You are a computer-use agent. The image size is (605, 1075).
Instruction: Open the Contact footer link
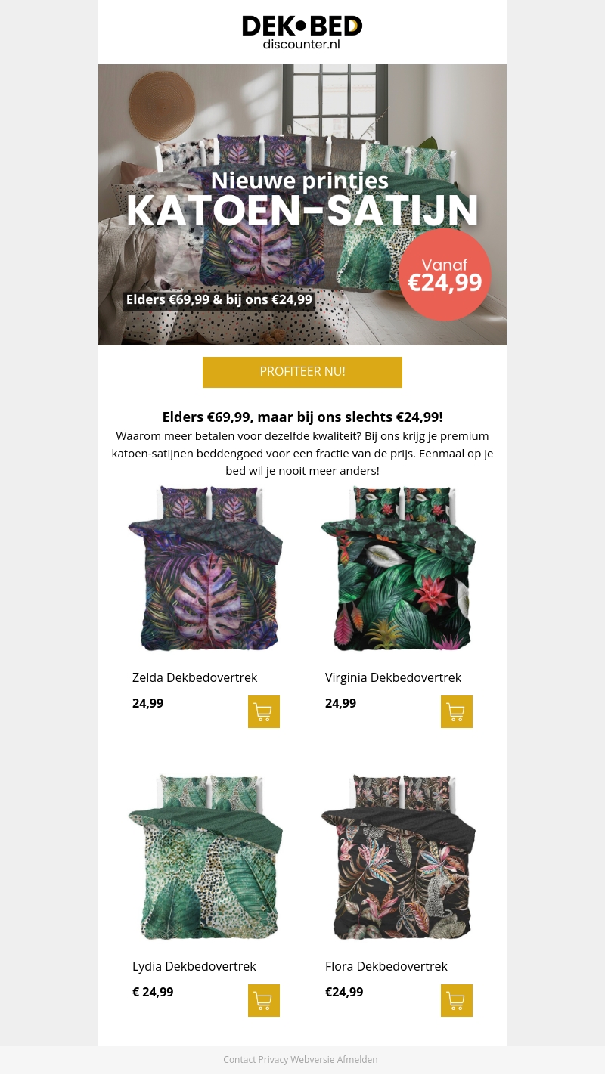[x=240, y=1060]
